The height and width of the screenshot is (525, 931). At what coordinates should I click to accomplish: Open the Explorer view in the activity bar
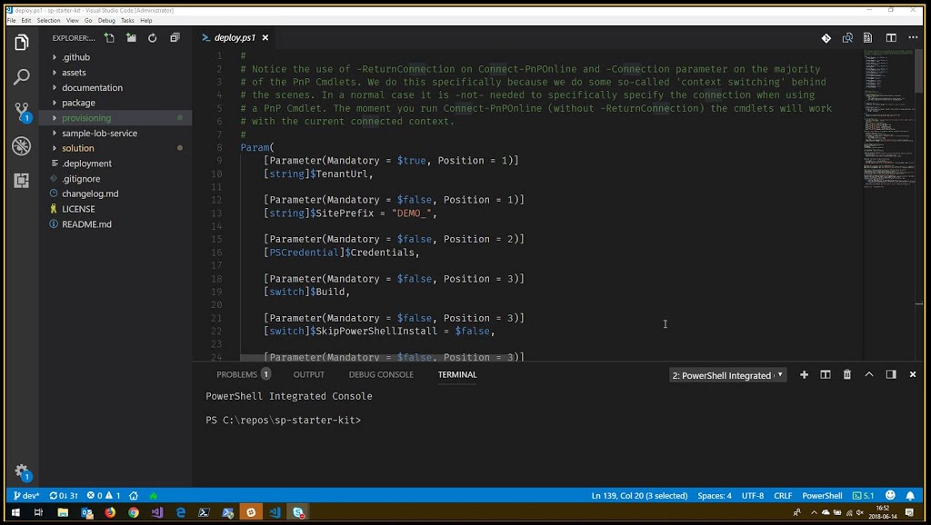pos(22,42)
